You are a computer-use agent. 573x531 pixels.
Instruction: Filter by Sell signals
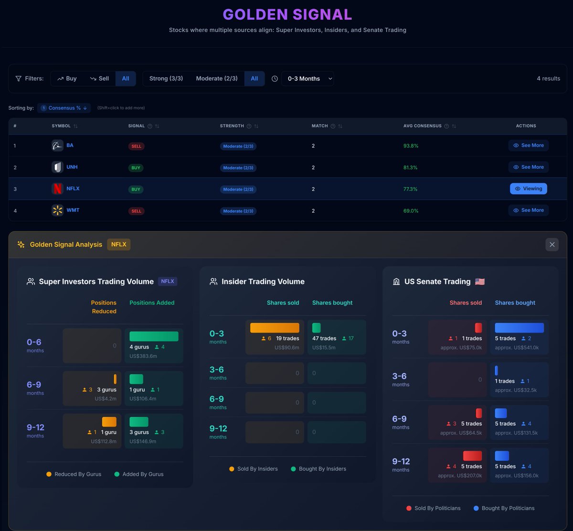click(99, 78)
